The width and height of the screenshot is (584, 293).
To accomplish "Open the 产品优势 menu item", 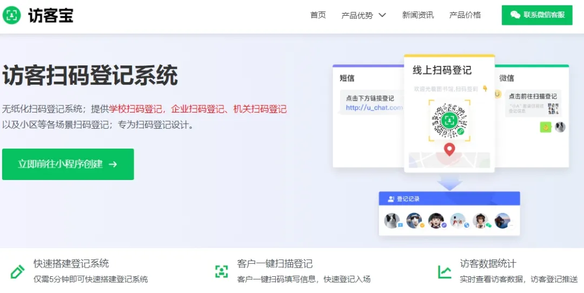I will [x=357, y=15].
